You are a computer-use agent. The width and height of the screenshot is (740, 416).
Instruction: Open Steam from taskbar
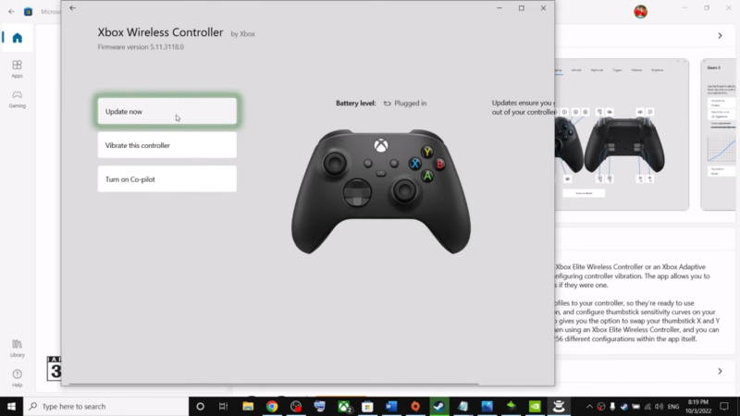click(x=438, y=406)
